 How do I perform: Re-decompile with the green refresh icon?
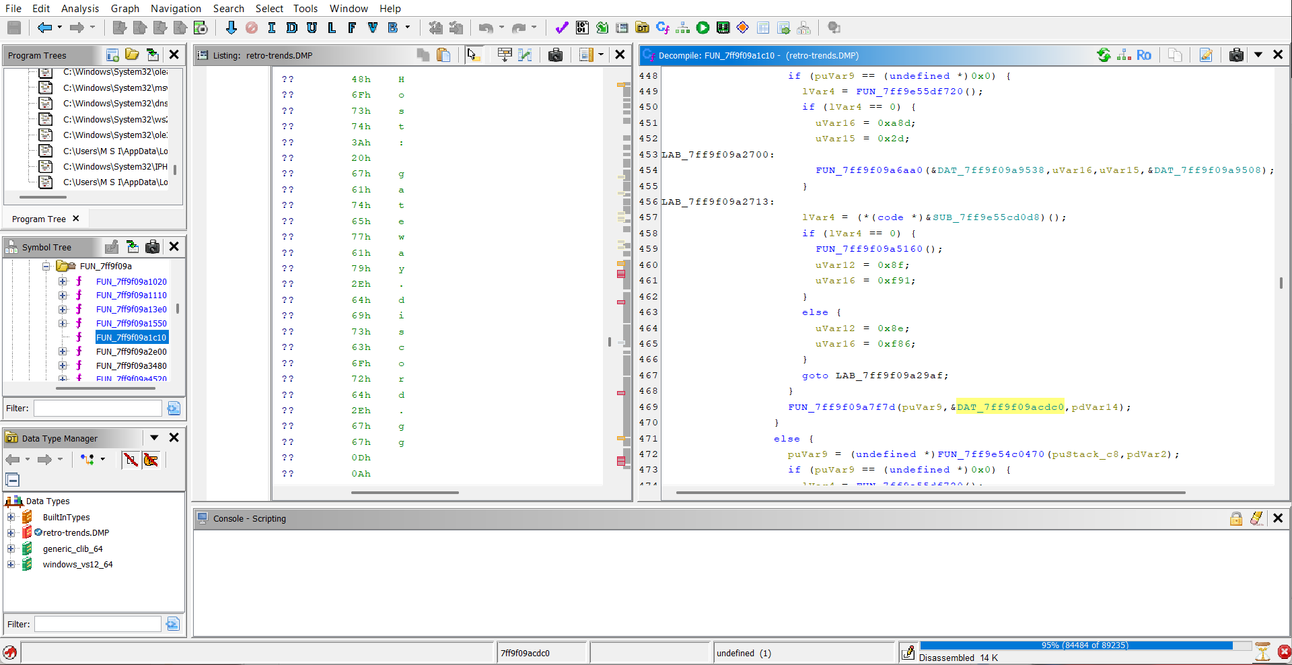point(1104,55)
